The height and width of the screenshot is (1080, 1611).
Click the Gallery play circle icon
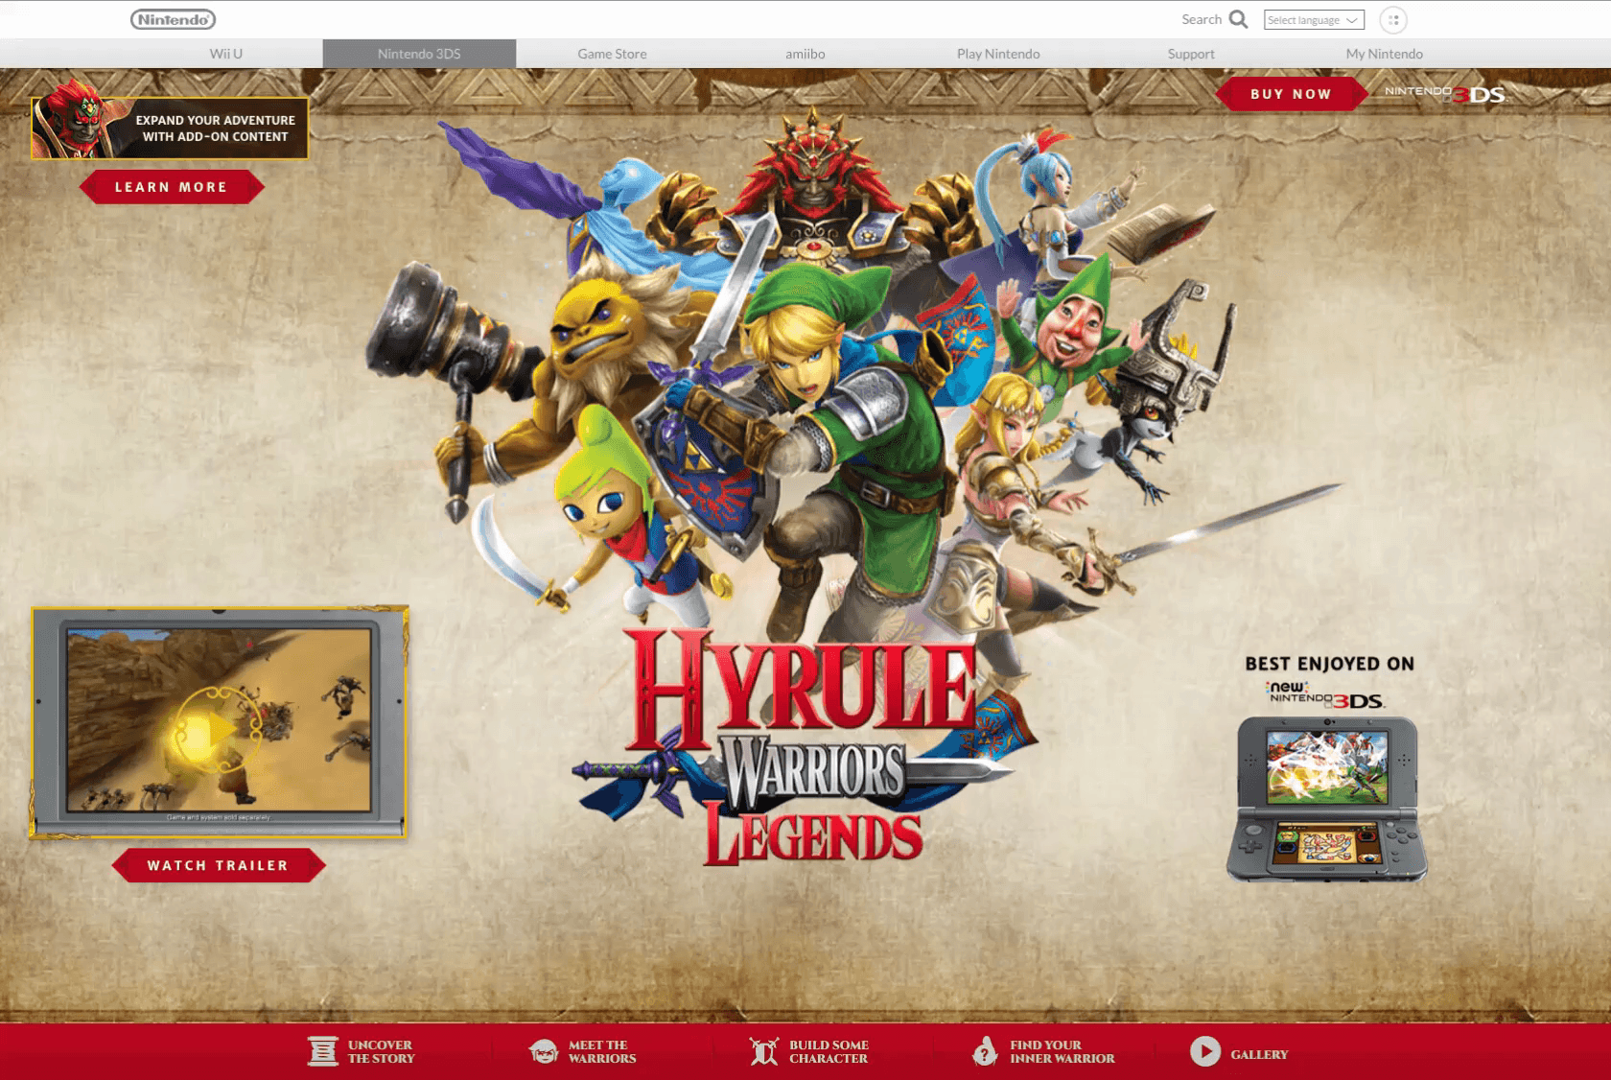[1205, 1051]
